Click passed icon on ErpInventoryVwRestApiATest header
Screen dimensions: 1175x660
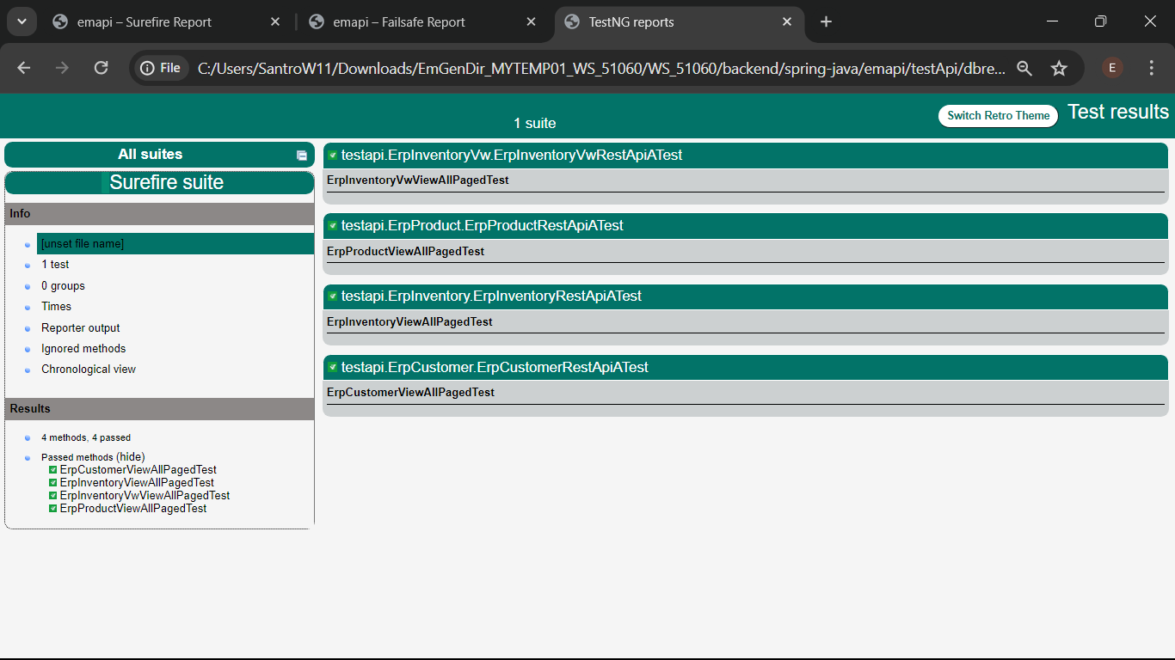[x=333, y=156]
